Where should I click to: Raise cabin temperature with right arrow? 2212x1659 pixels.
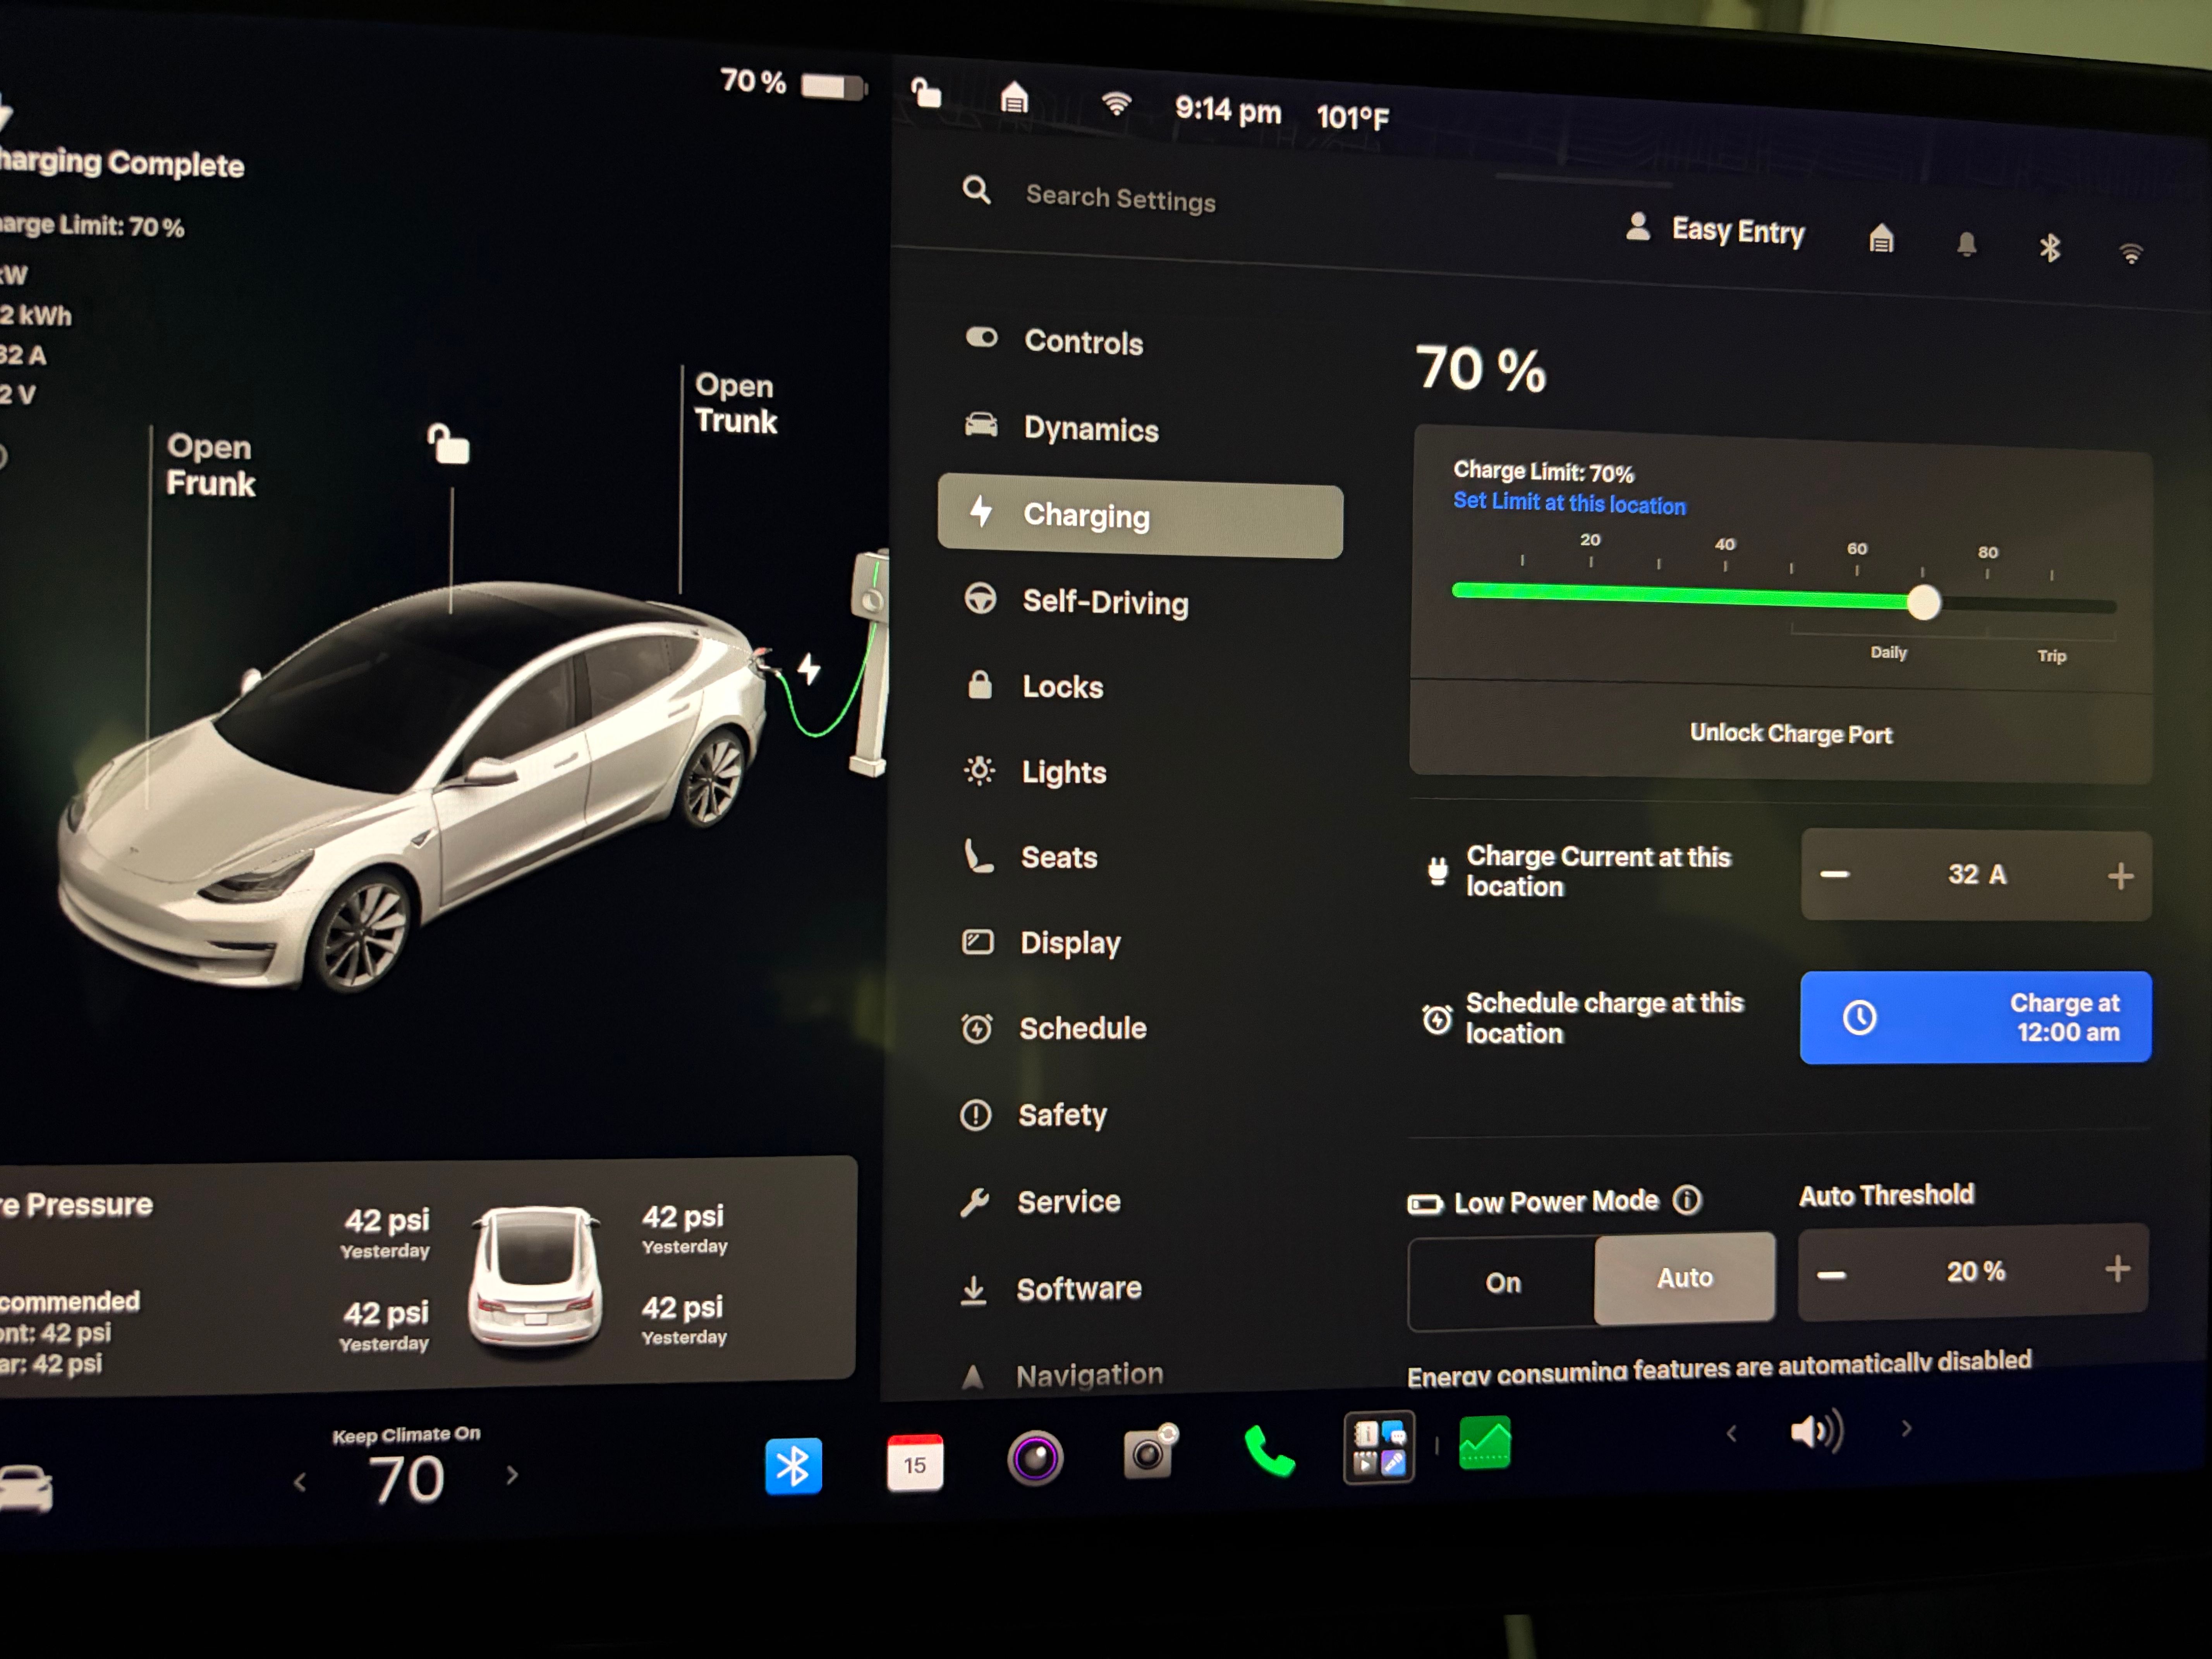(512, 1475)
